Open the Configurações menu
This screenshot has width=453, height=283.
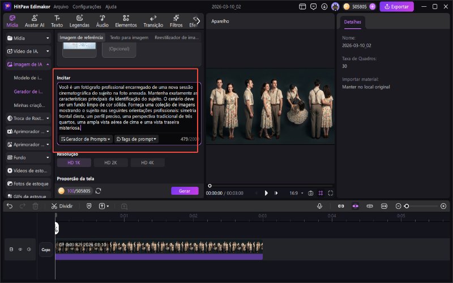(87, 7)
